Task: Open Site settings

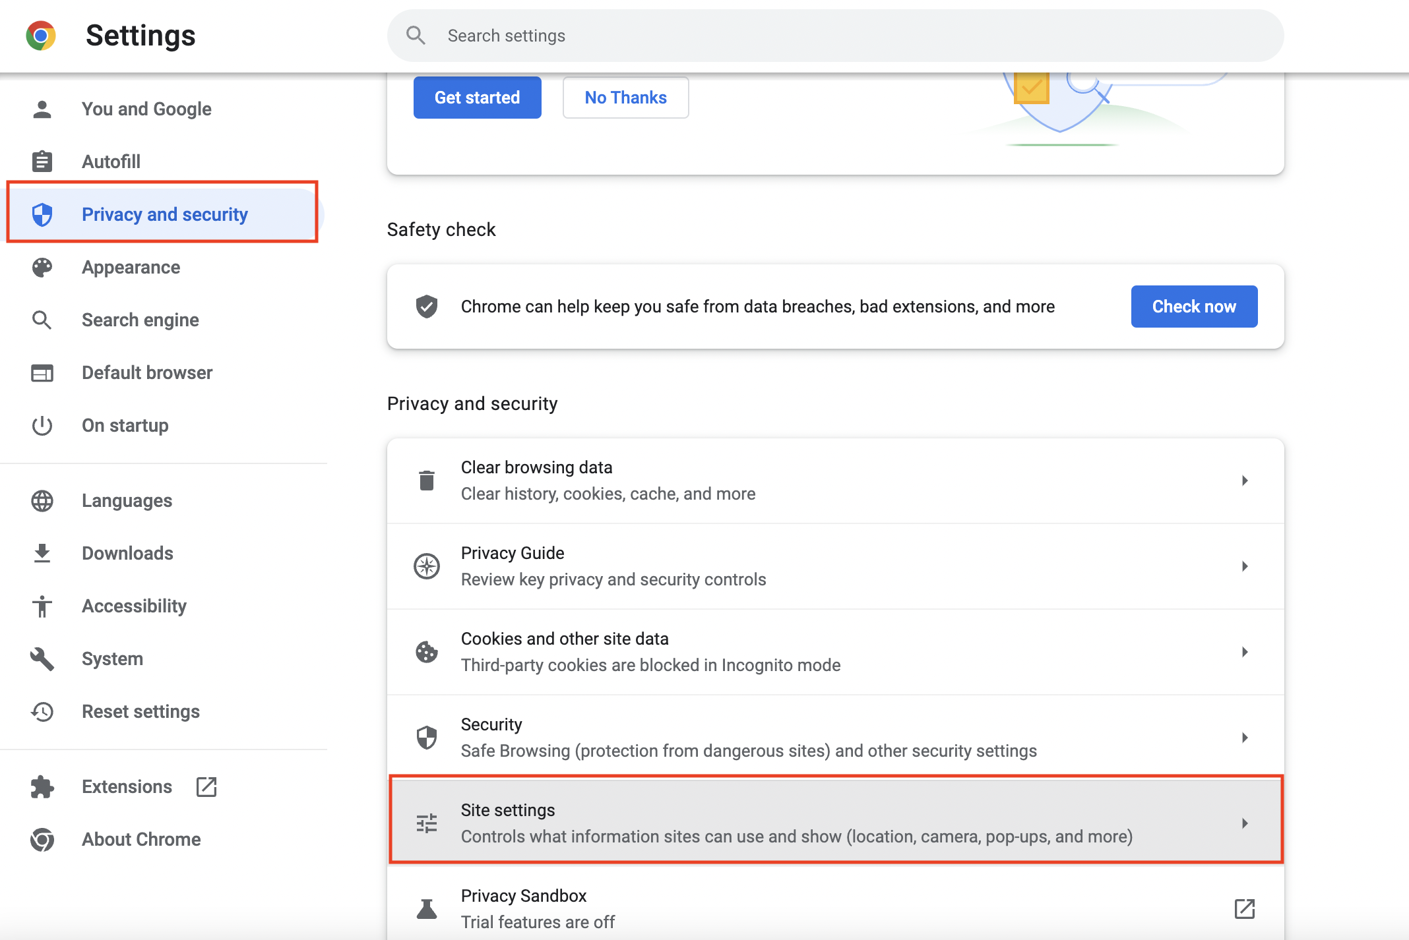Action: pyautogui.click(x=836, y=823)
